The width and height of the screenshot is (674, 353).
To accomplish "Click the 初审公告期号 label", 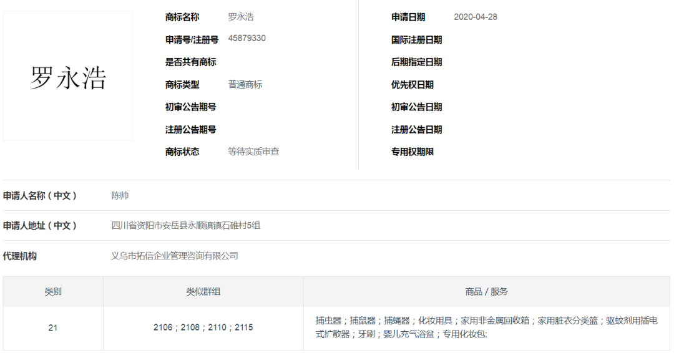I will click(190, 107).
